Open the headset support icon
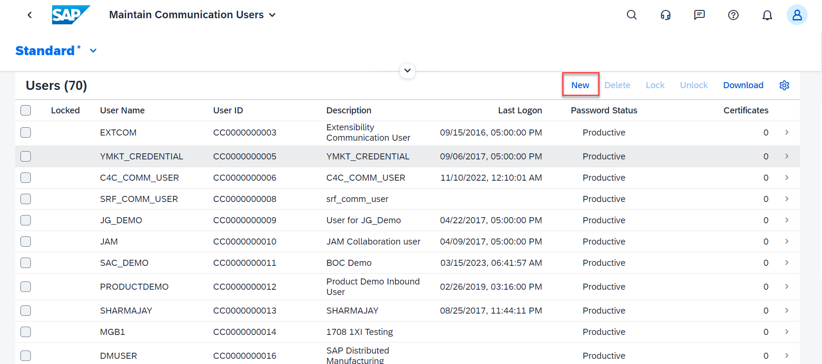Viewport: 822px width, 364px height. click(666, 15)
